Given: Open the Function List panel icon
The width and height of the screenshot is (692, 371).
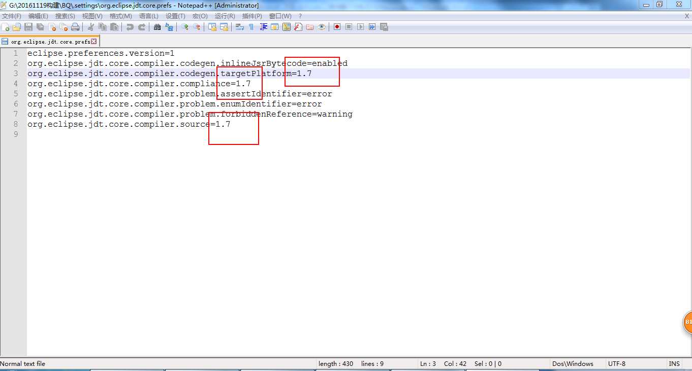Looking at the screenshot, I should [x=298, y=27].
